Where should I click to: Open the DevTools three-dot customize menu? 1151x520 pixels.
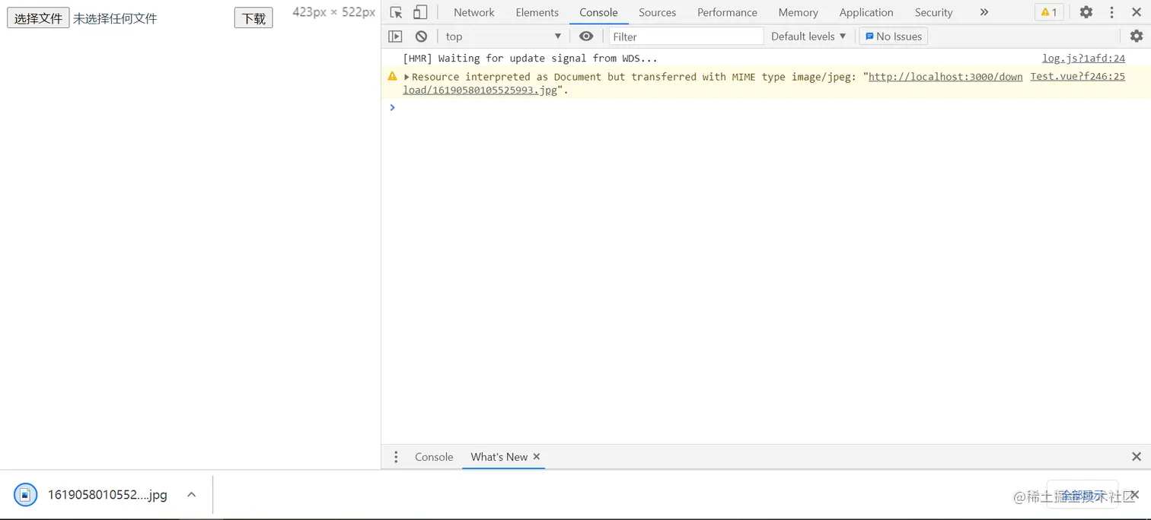[1111, 12]
